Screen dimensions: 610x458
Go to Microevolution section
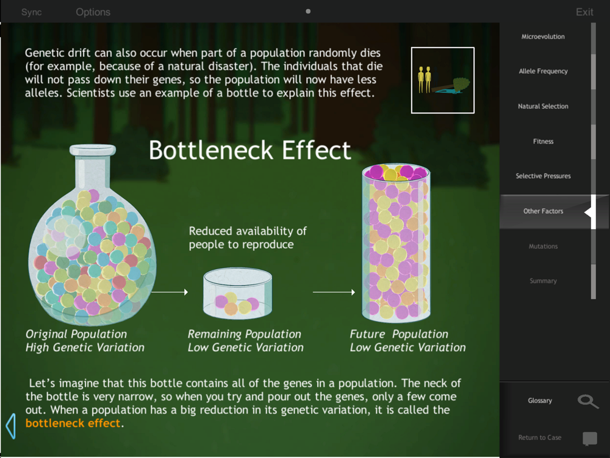point(543,37)
